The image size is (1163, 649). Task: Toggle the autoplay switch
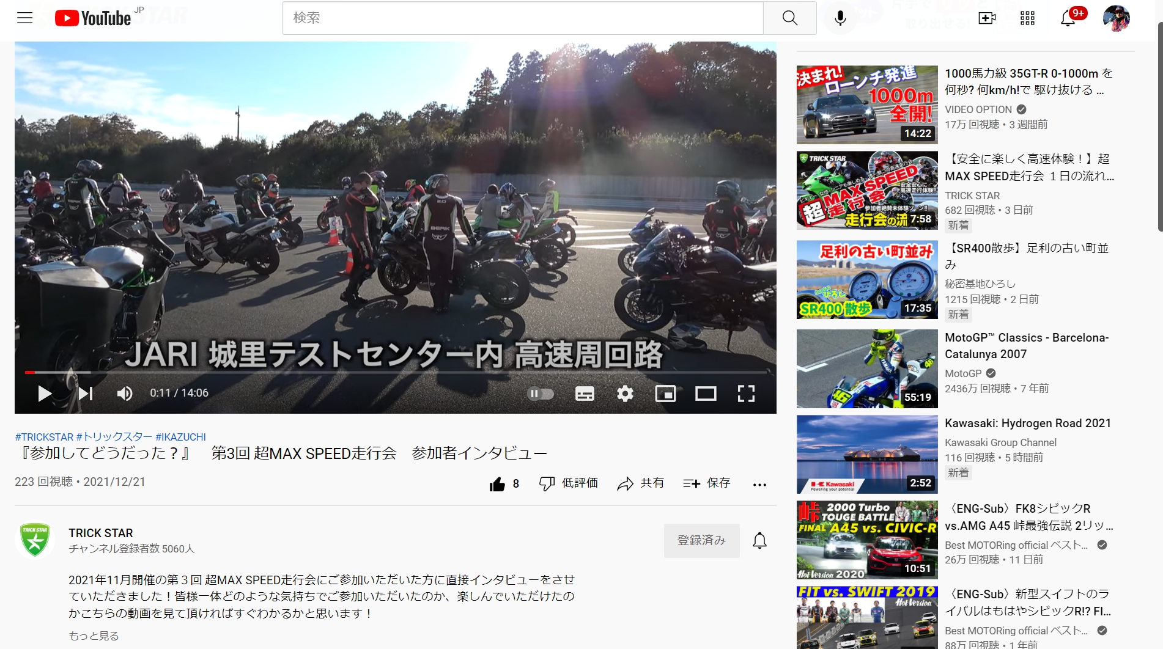pyautogui.click(x=541, y=394)
